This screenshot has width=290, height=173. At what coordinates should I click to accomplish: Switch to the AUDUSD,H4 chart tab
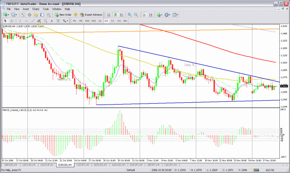click(x=119, y=165)
